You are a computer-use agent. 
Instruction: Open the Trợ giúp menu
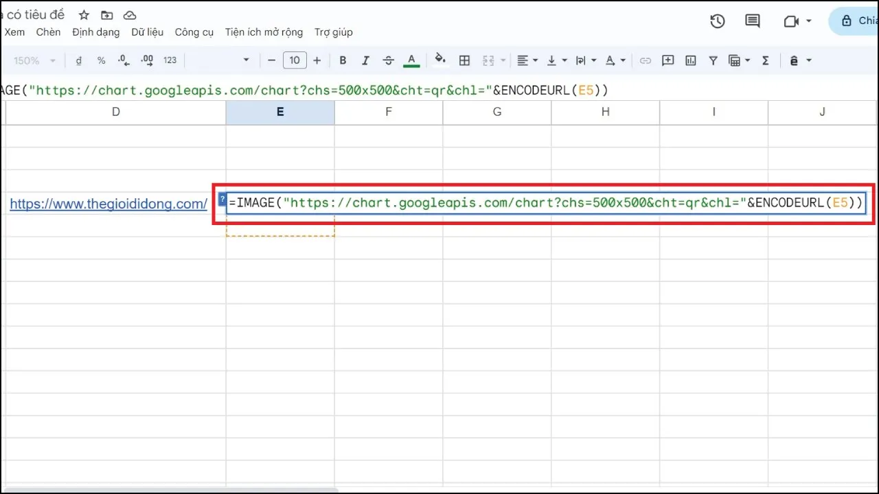coord(333,32)
